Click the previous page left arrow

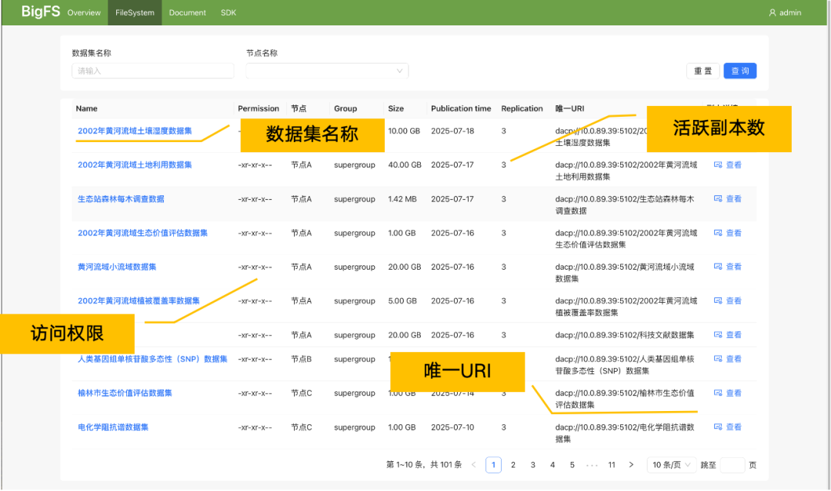pos(473,465)
